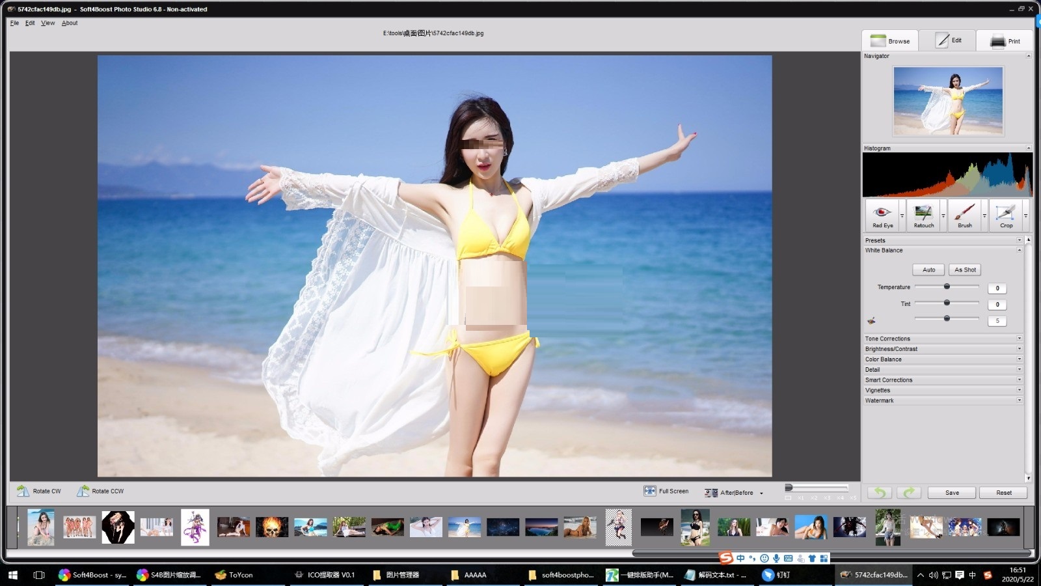
Task: Set white balance to As Shot
Action: click(964, 269)
